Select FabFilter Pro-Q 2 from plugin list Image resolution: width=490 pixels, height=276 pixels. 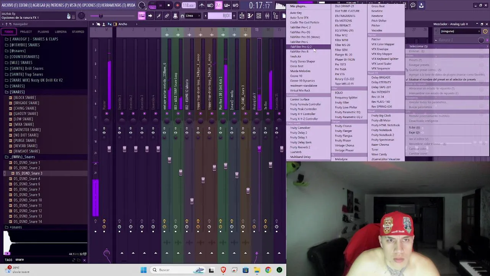301,47
